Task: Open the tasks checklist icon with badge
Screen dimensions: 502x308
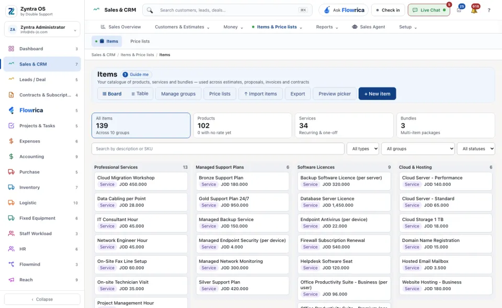Action: [459, 10]
